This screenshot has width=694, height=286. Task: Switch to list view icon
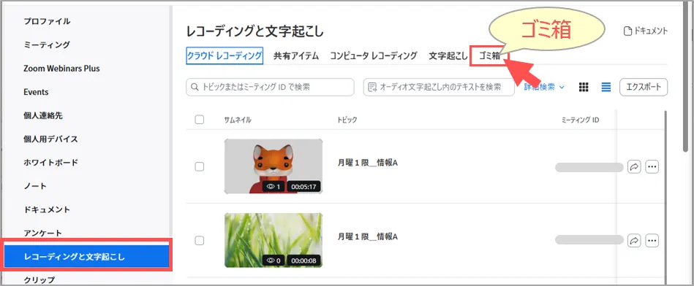pyautogui.click(x=606, y=88)
